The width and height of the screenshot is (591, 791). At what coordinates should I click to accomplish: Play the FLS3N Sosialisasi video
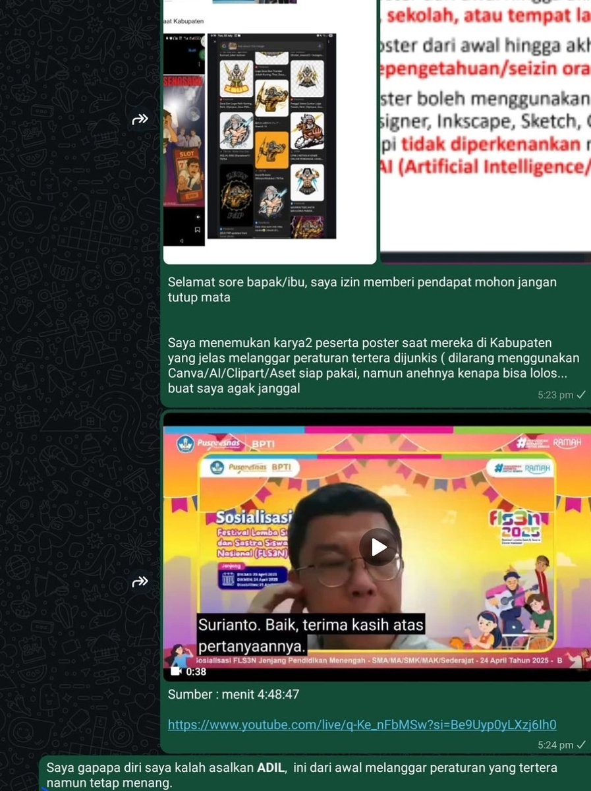378,547
